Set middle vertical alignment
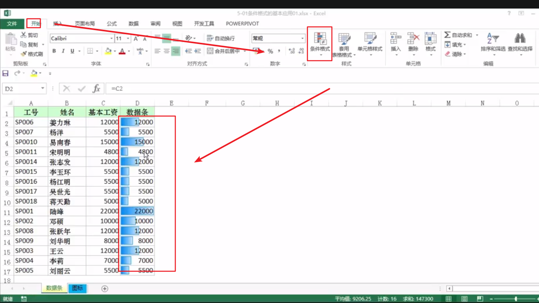Screen dimensions: 539x303 pyautogui.click(x=167, y=39)
